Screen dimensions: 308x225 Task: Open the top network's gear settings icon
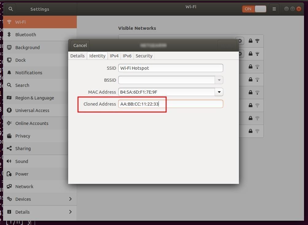coord(240,41)
